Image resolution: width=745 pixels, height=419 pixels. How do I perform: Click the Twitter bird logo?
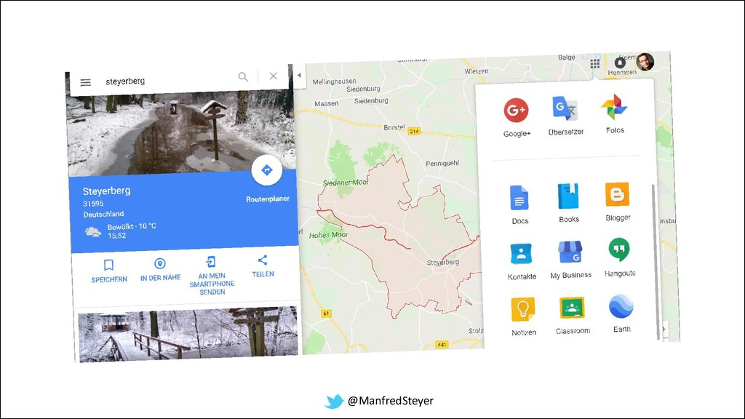point(334,402)
